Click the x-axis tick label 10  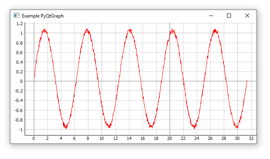102,139
